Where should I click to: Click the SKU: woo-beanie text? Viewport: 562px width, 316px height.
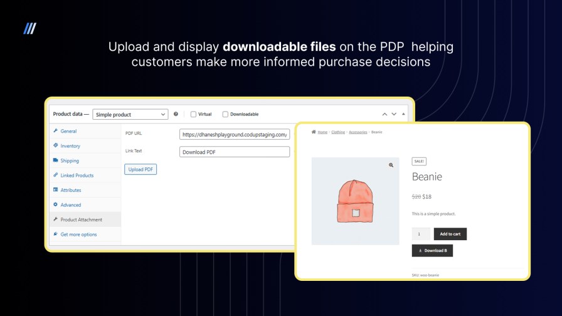point(425,275)
